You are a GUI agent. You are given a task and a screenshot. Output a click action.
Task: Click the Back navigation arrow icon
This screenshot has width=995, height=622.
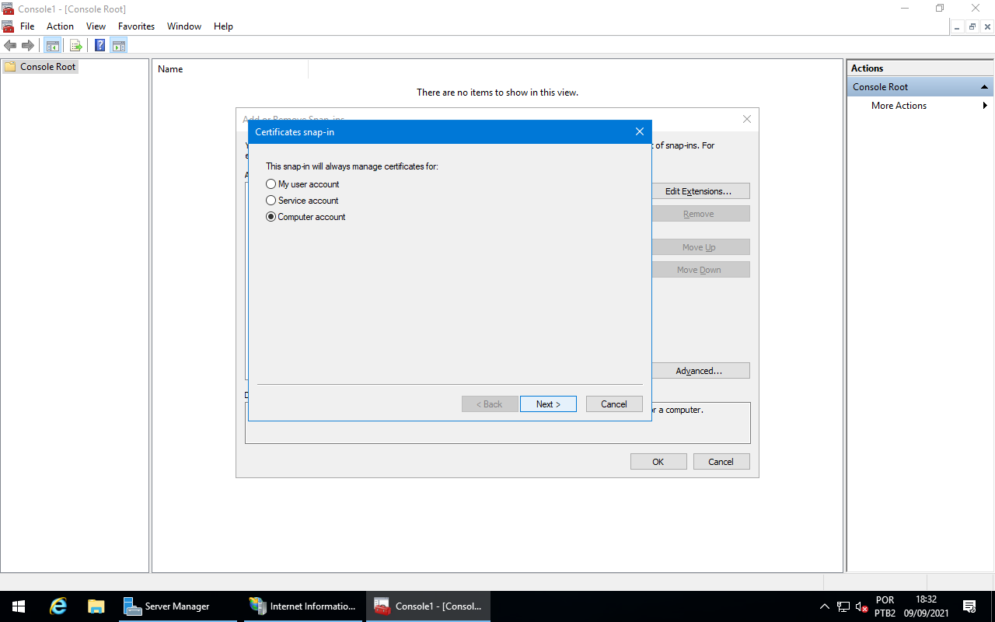pyautogui.click(x=10, y=44)
